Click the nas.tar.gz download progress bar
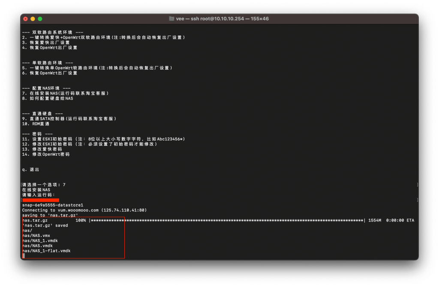The image size is (439, 287). (x=227, y=220)
